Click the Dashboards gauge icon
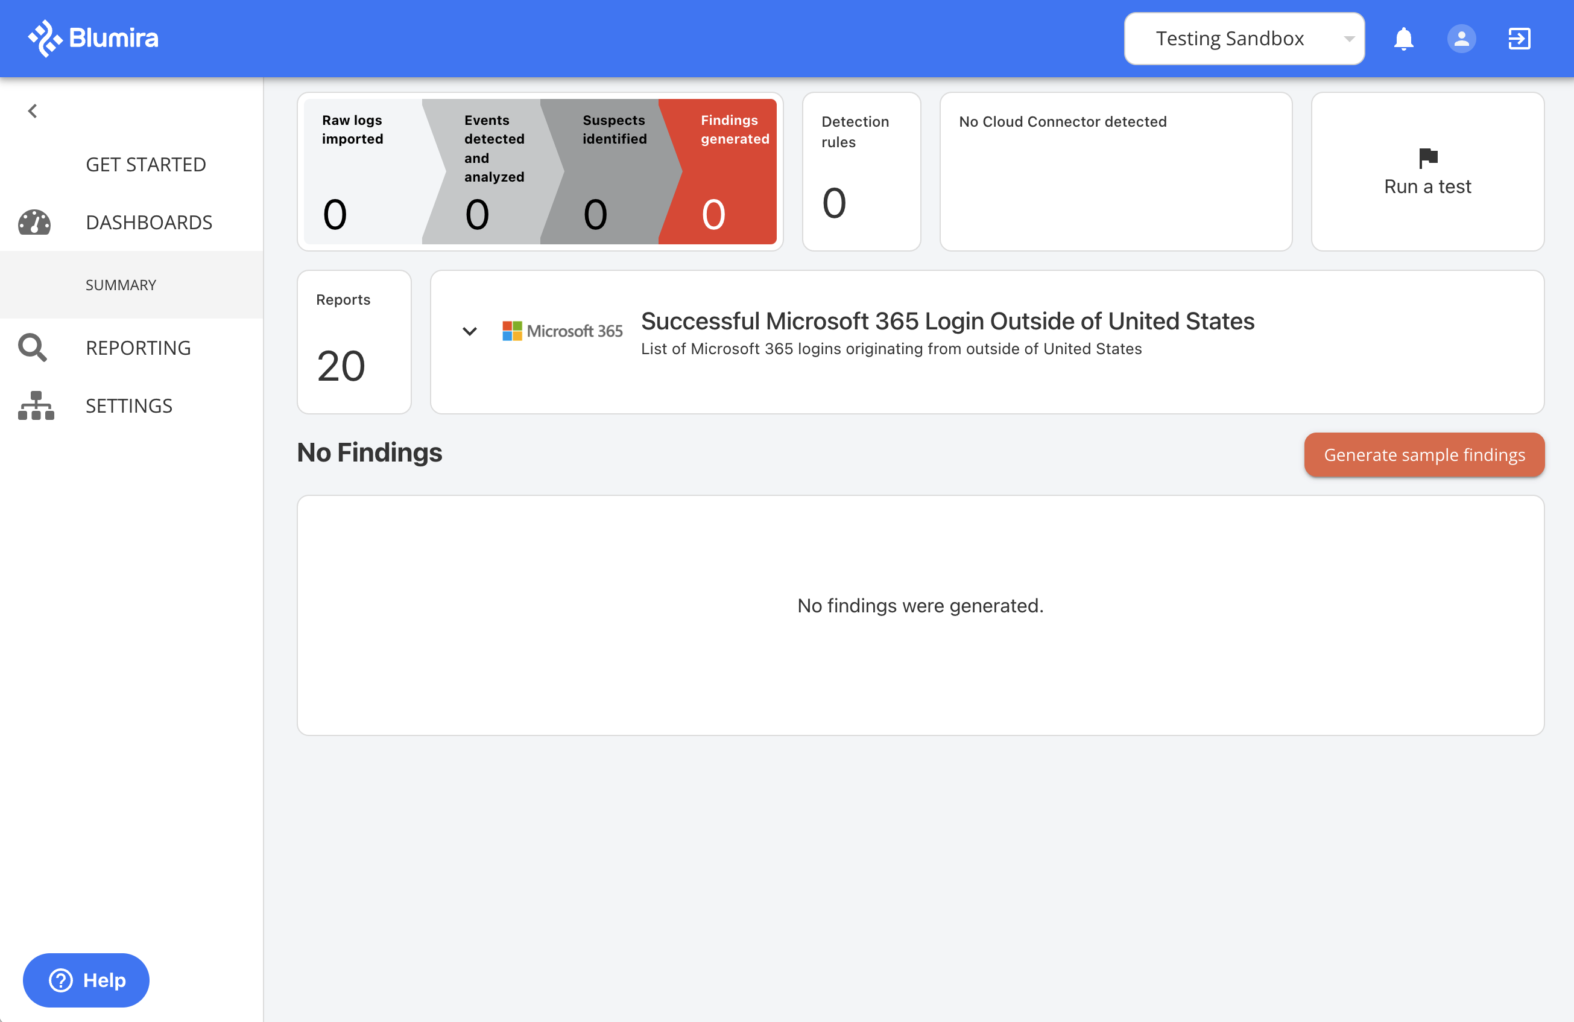 [x=34, y=222]
